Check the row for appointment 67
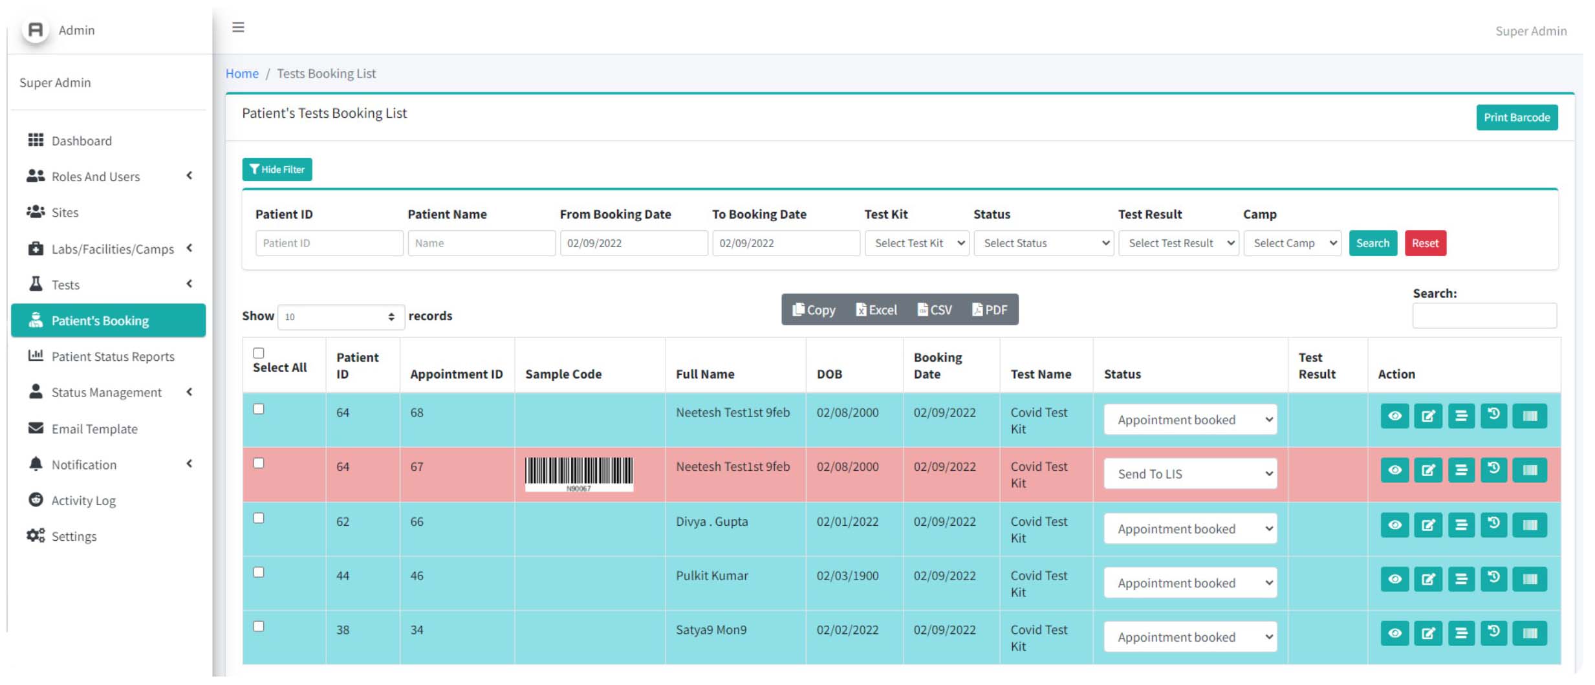This screenshot has width=1595, height=685. point(259,463)
